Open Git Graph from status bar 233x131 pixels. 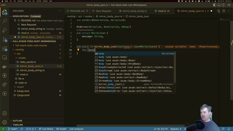61,129
